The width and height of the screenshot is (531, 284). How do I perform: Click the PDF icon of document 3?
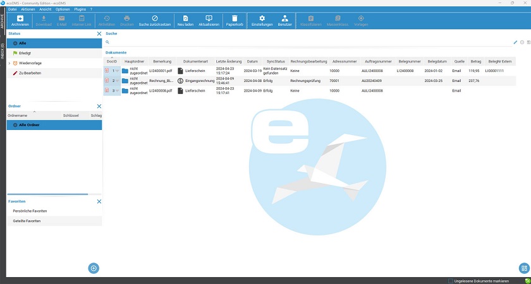coord(107,90)
